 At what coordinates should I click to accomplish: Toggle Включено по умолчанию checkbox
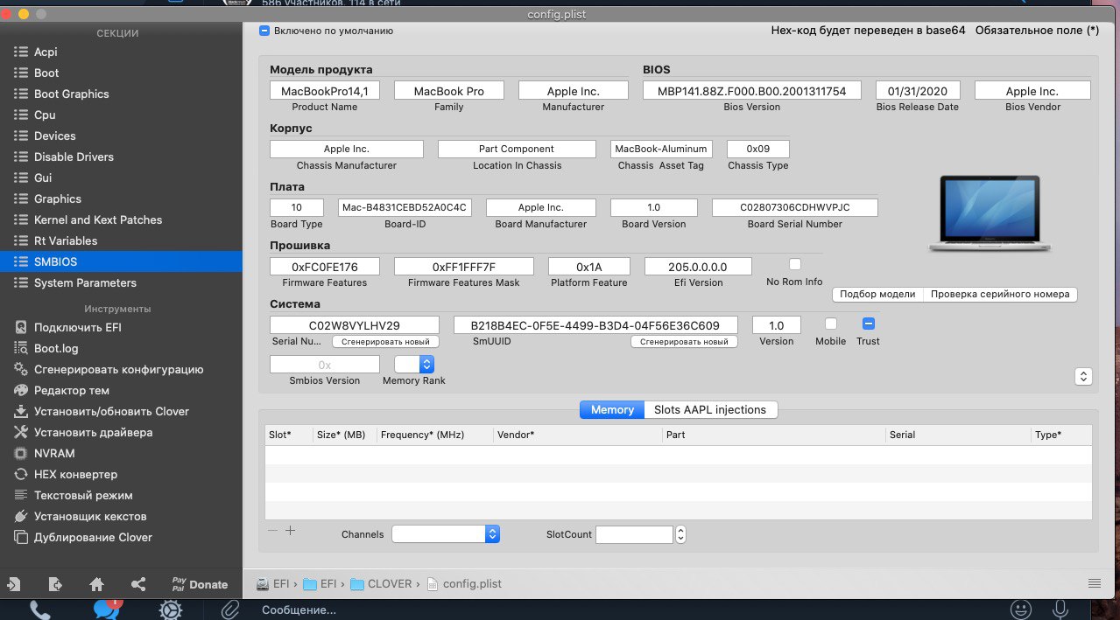[x=264, y=31]
